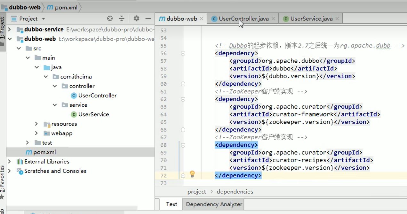Open the Project view dropdown
407x214 pixels.
(44, 19)
